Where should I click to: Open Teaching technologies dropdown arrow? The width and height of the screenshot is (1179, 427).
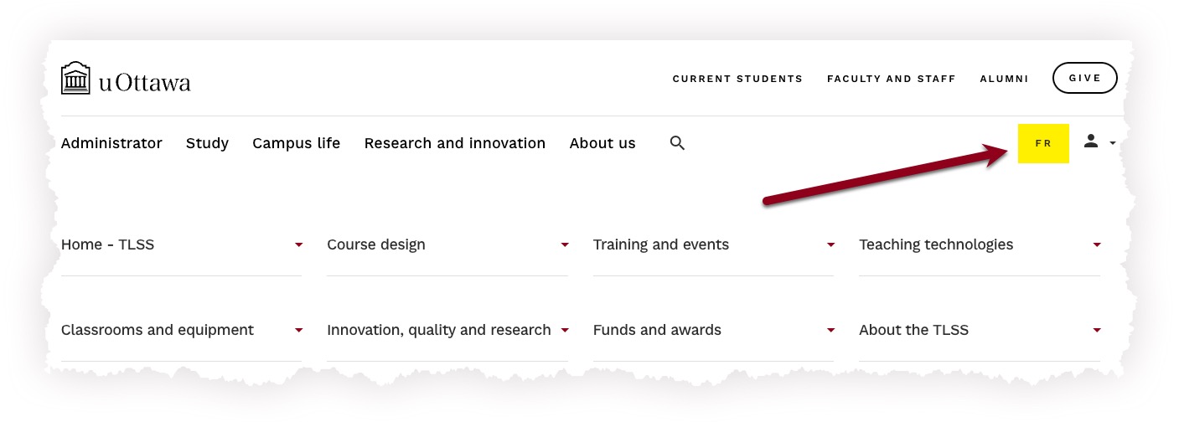click(x=1096, y=244)
